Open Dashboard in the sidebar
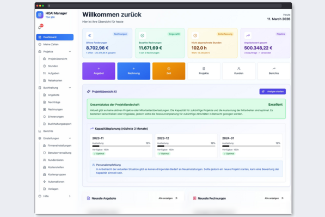This screenshot has width=325, height=217. (55, 37)
